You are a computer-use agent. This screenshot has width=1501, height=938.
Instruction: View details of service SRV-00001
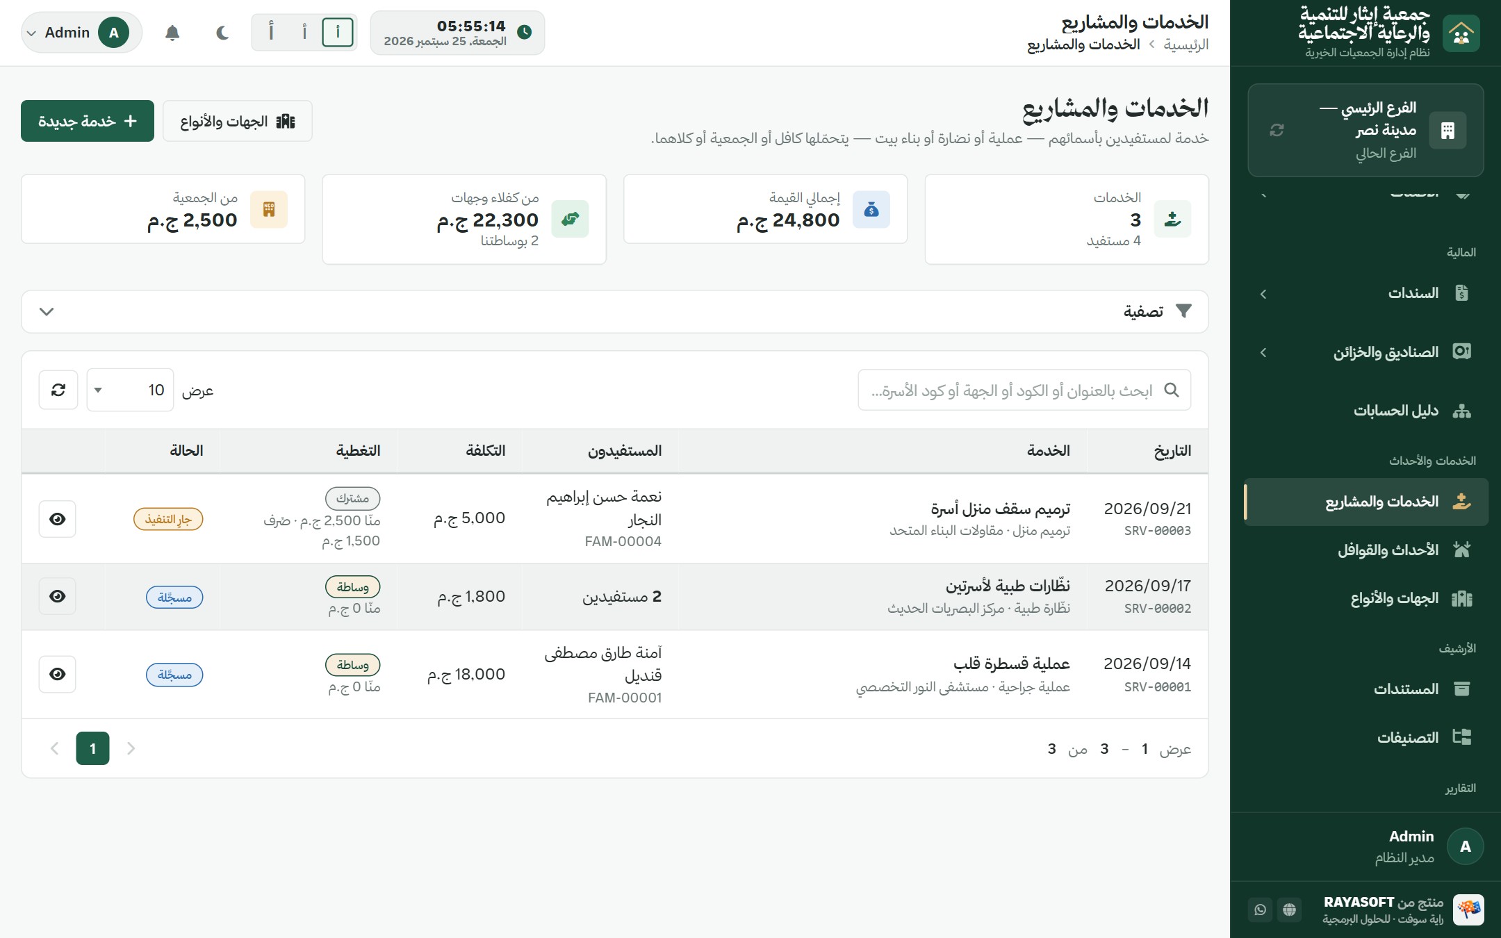click(x=58, y=674)
